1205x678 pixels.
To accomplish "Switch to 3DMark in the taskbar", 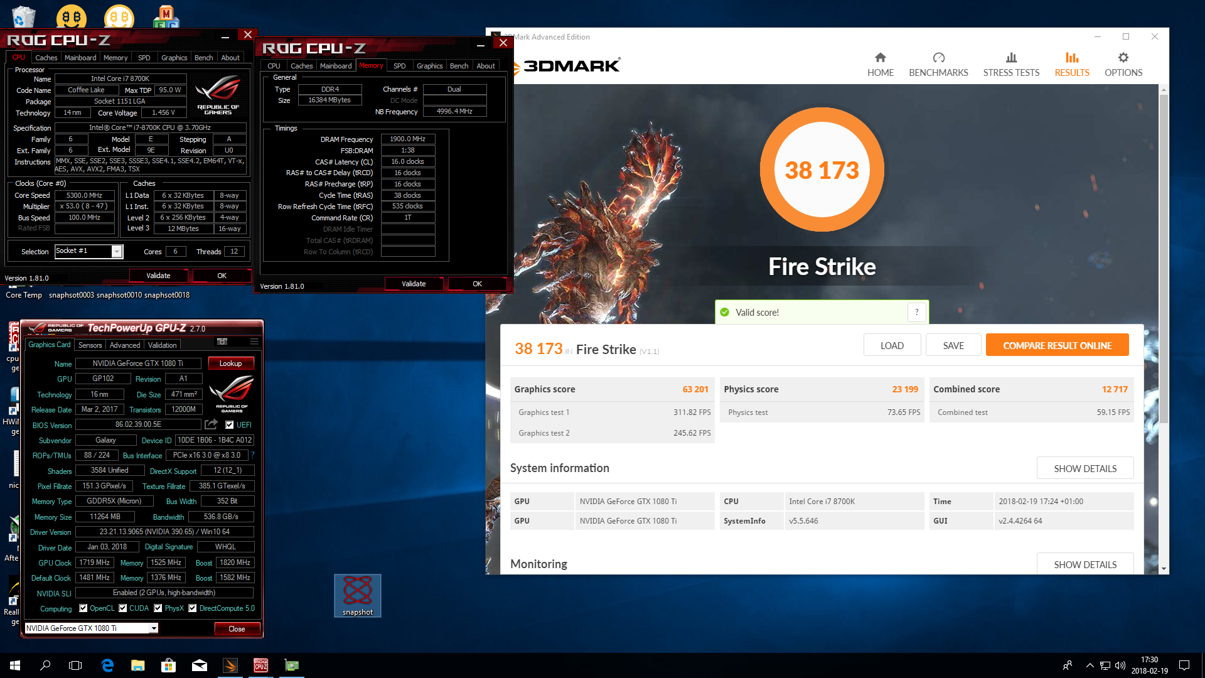I will [230, 665].
